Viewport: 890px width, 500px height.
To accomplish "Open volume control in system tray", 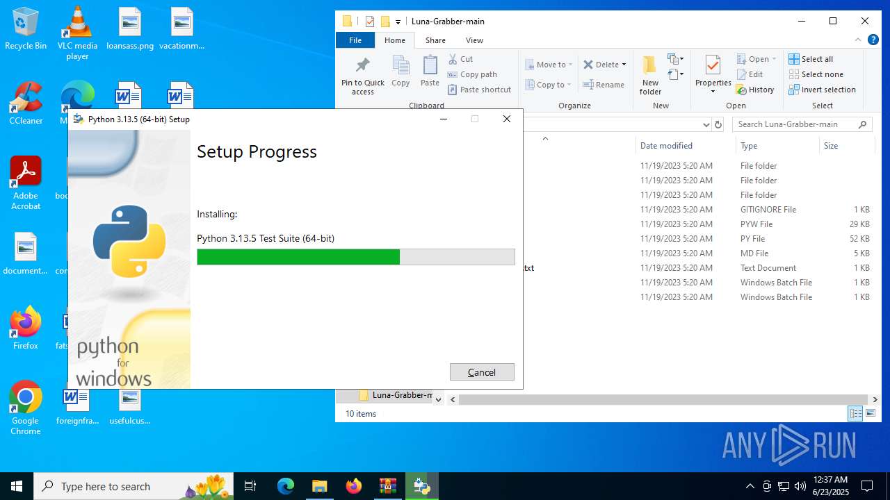I will pos(800,486).
